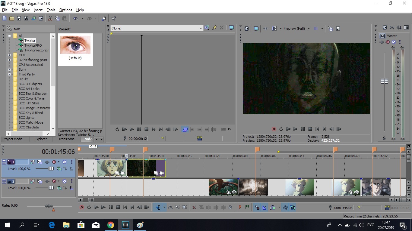Toggle Enable Snapping in timeline toolbar
Viewport: 412px width, 231px height.
click(x=257, y=208)
